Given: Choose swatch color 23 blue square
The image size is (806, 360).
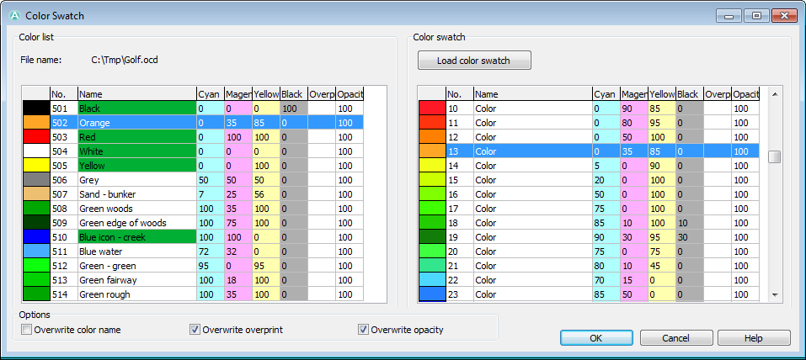Looking at the screenshot, I should (432, 294).
